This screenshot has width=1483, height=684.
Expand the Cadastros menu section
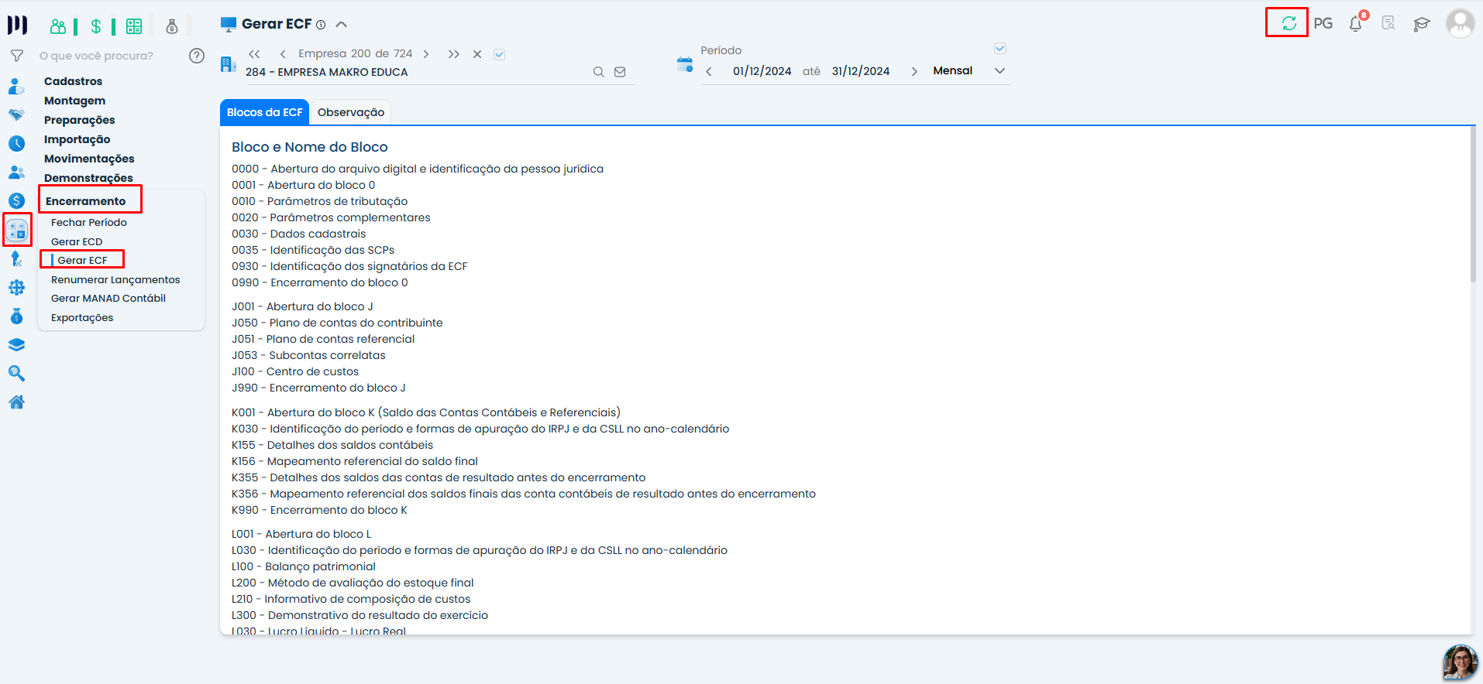(x=73, y=81)
